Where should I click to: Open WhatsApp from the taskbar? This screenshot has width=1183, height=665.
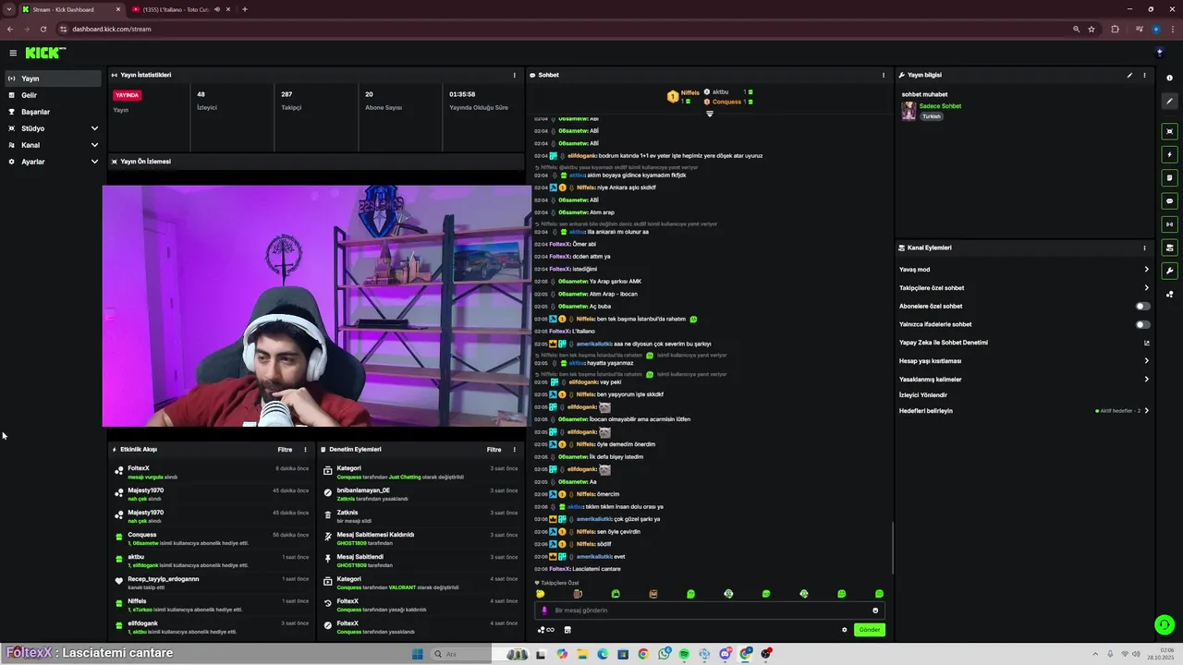pos(664,654)
